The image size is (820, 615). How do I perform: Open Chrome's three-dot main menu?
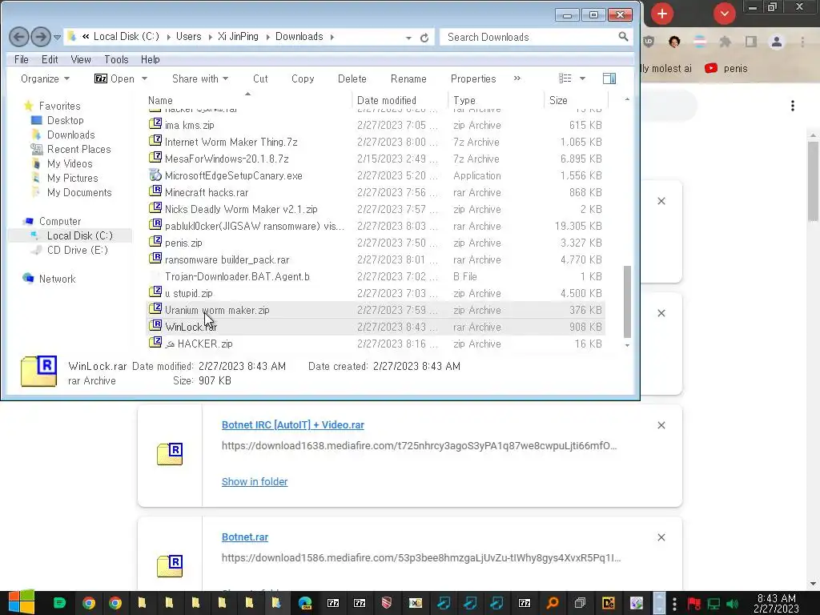coord(802,42)
